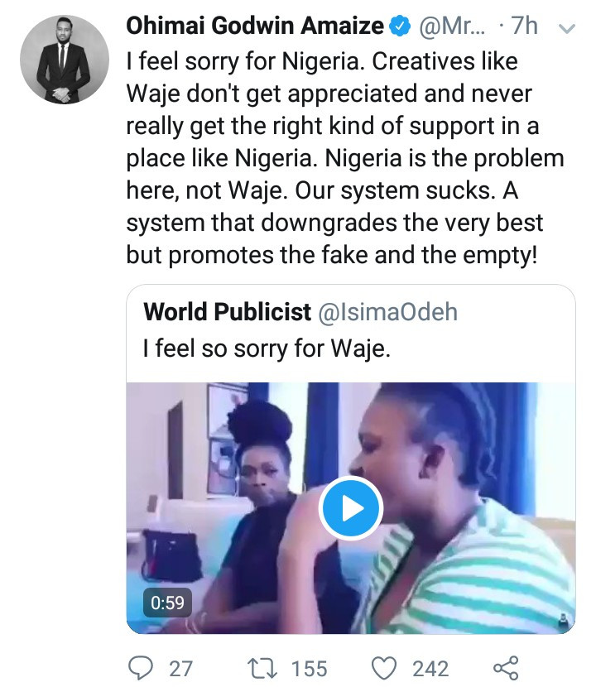Expand the tweet options down arrow
The image size is (596, 687).
[567, 27]
